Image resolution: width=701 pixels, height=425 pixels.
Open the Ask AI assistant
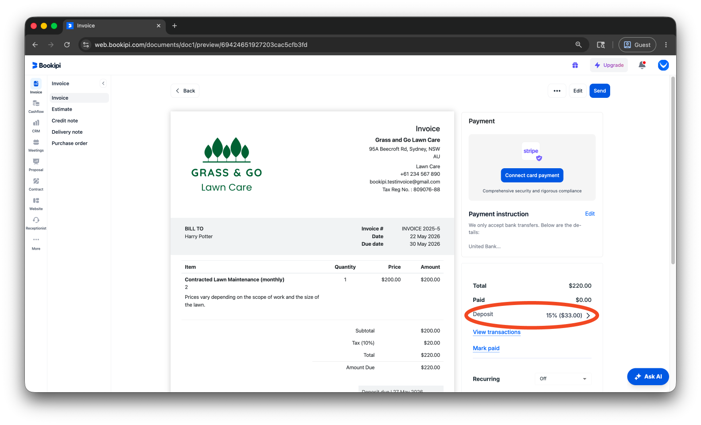pyautogui.click(x=648, y=377)
